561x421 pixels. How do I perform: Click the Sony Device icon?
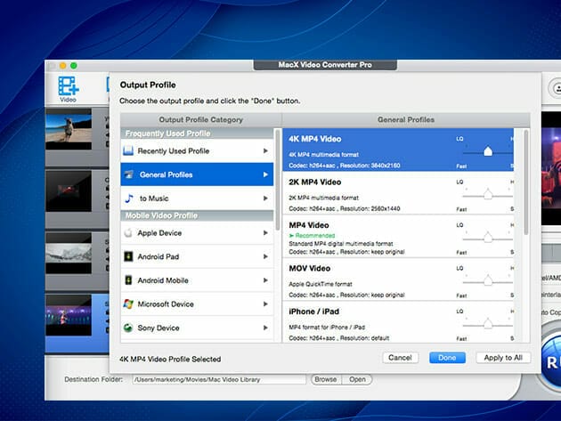(130, 328)
